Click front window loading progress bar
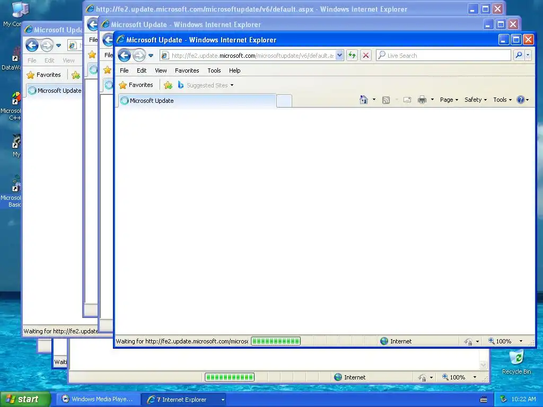Image resolution: width=543 pixels, height=407 pixels. click(x=276, y=341)
